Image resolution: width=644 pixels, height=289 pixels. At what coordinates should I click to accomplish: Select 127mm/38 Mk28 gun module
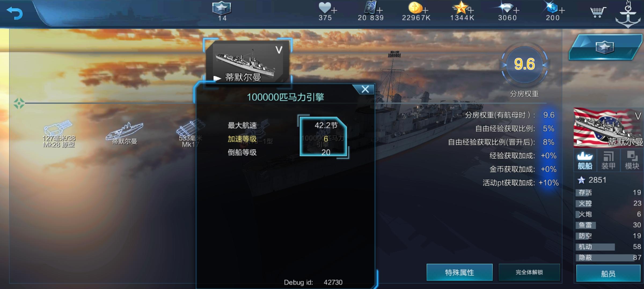tap(59, 134)
